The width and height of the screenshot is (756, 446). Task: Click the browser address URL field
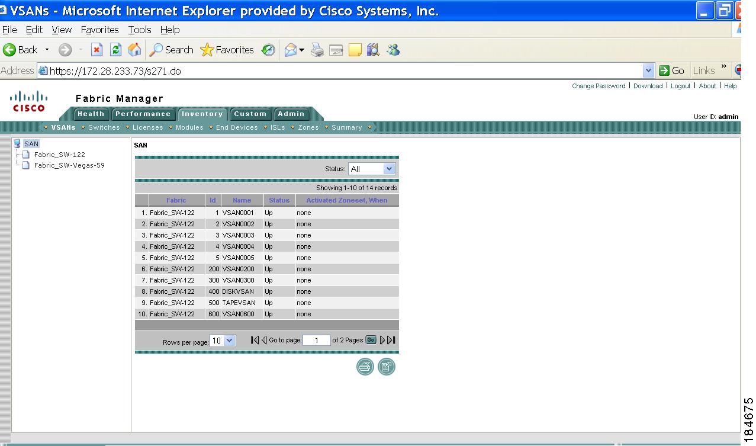(340, 71)
